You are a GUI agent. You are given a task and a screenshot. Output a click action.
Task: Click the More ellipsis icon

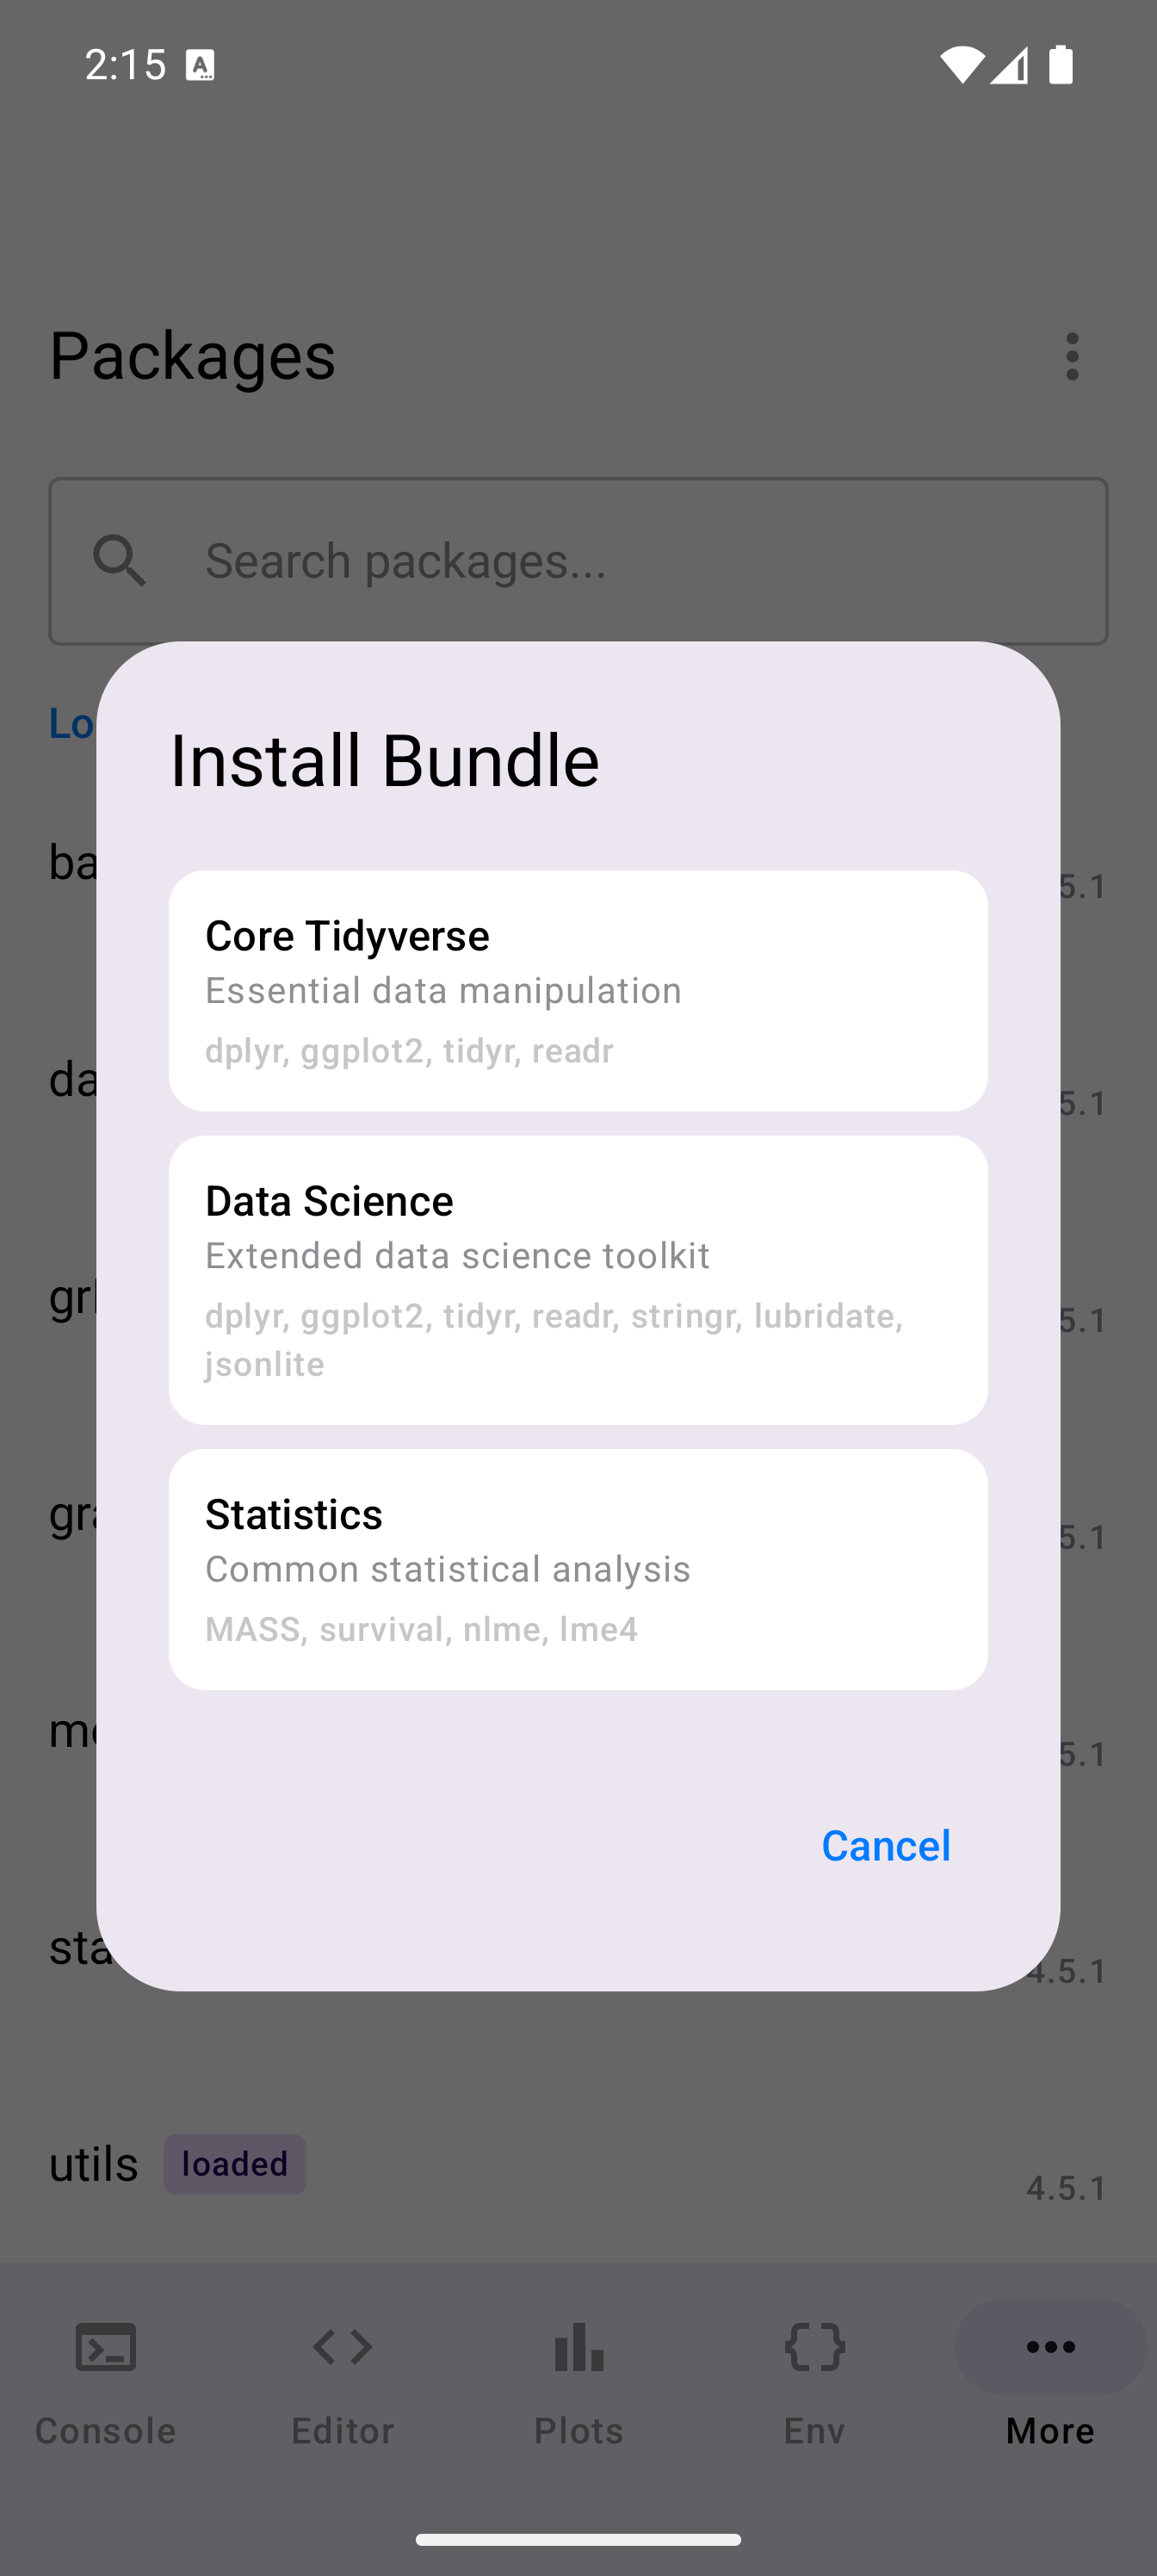point(1050,2346)
